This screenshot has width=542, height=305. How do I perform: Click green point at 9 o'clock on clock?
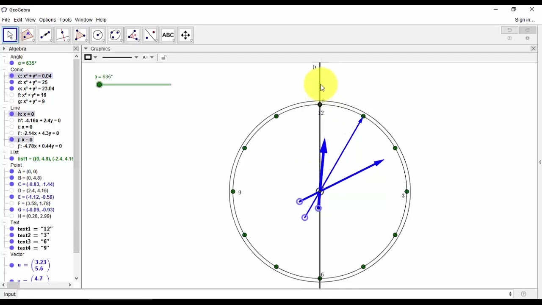pyautogui.click(x=232, y=192)
